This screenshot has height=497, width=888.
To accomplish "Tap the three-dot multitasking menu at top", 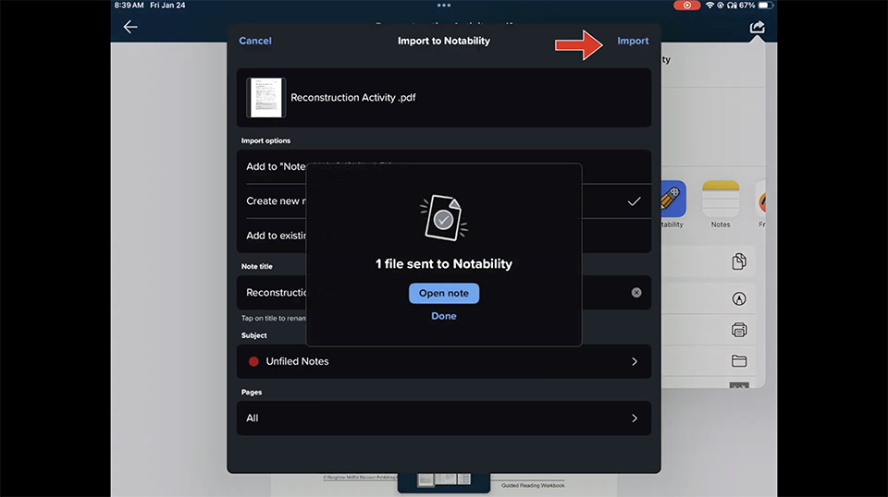I will click(x=444, y=6).
